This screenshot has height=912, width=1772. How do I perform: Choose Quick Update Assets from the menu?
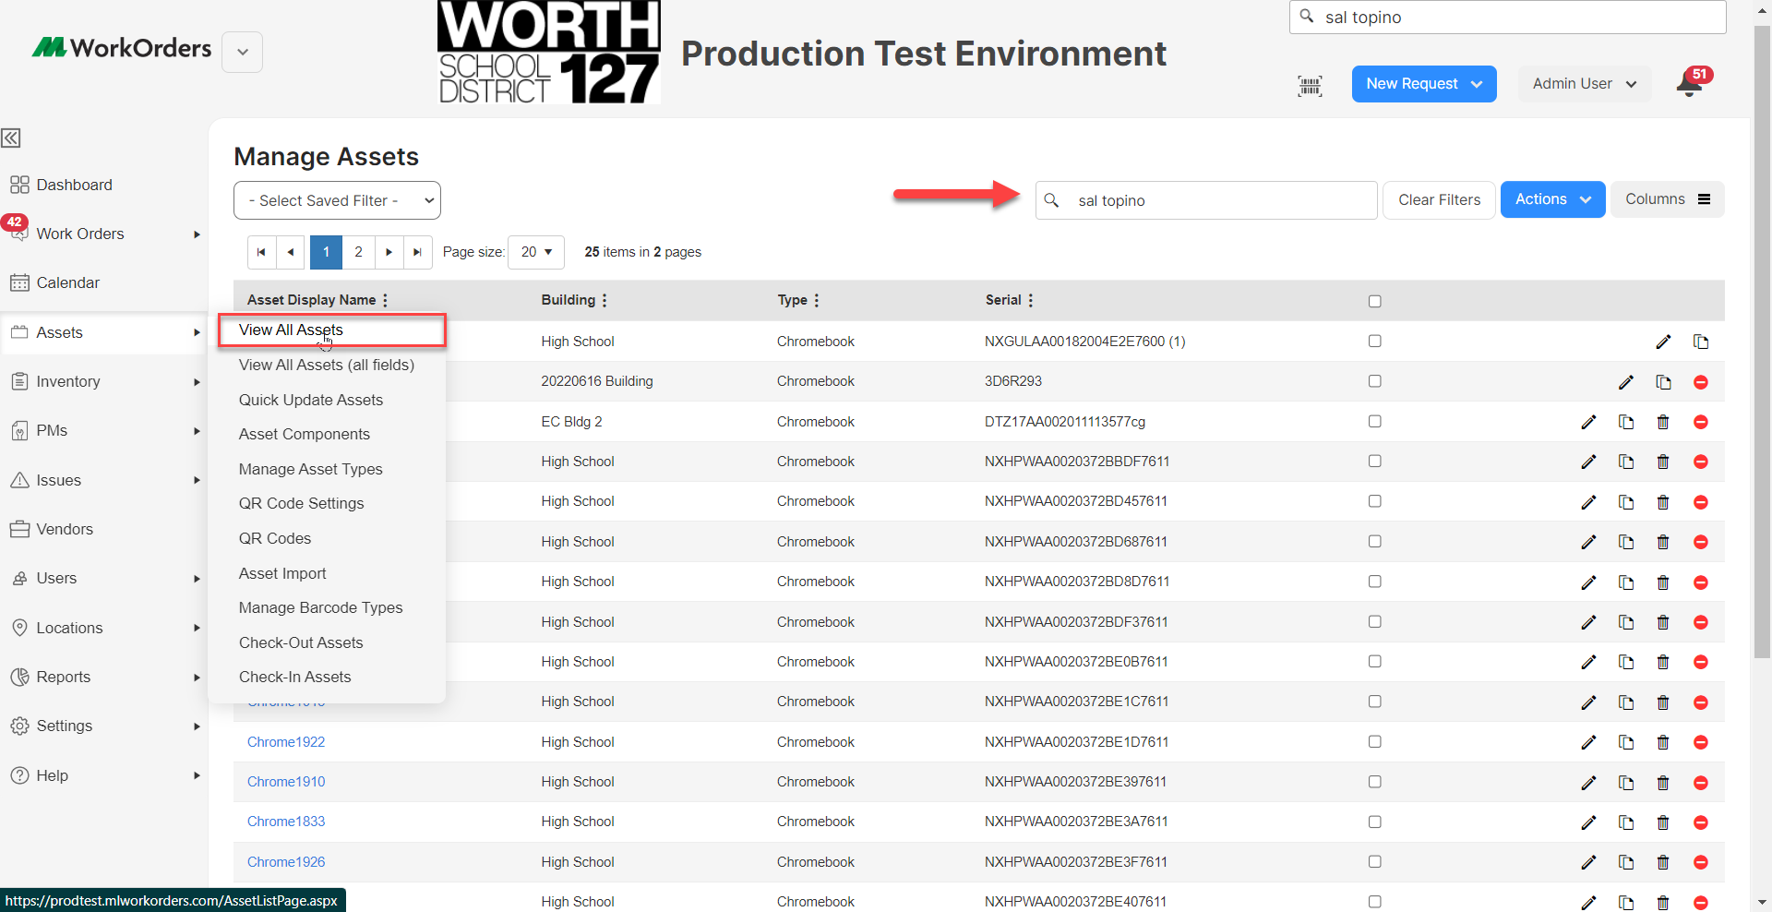[x=310, y=400]
